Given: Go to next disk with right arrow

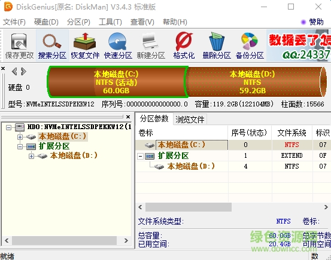Looking at the screenshot, I should click(24, 72).
